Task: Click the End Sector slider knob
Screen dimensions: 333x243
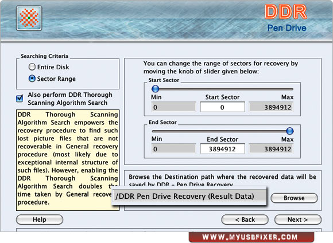Action: (x=290, y=131)
